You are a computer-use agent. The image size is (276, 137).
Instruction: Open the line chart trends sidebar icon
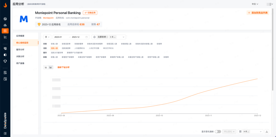pos(5,37)
